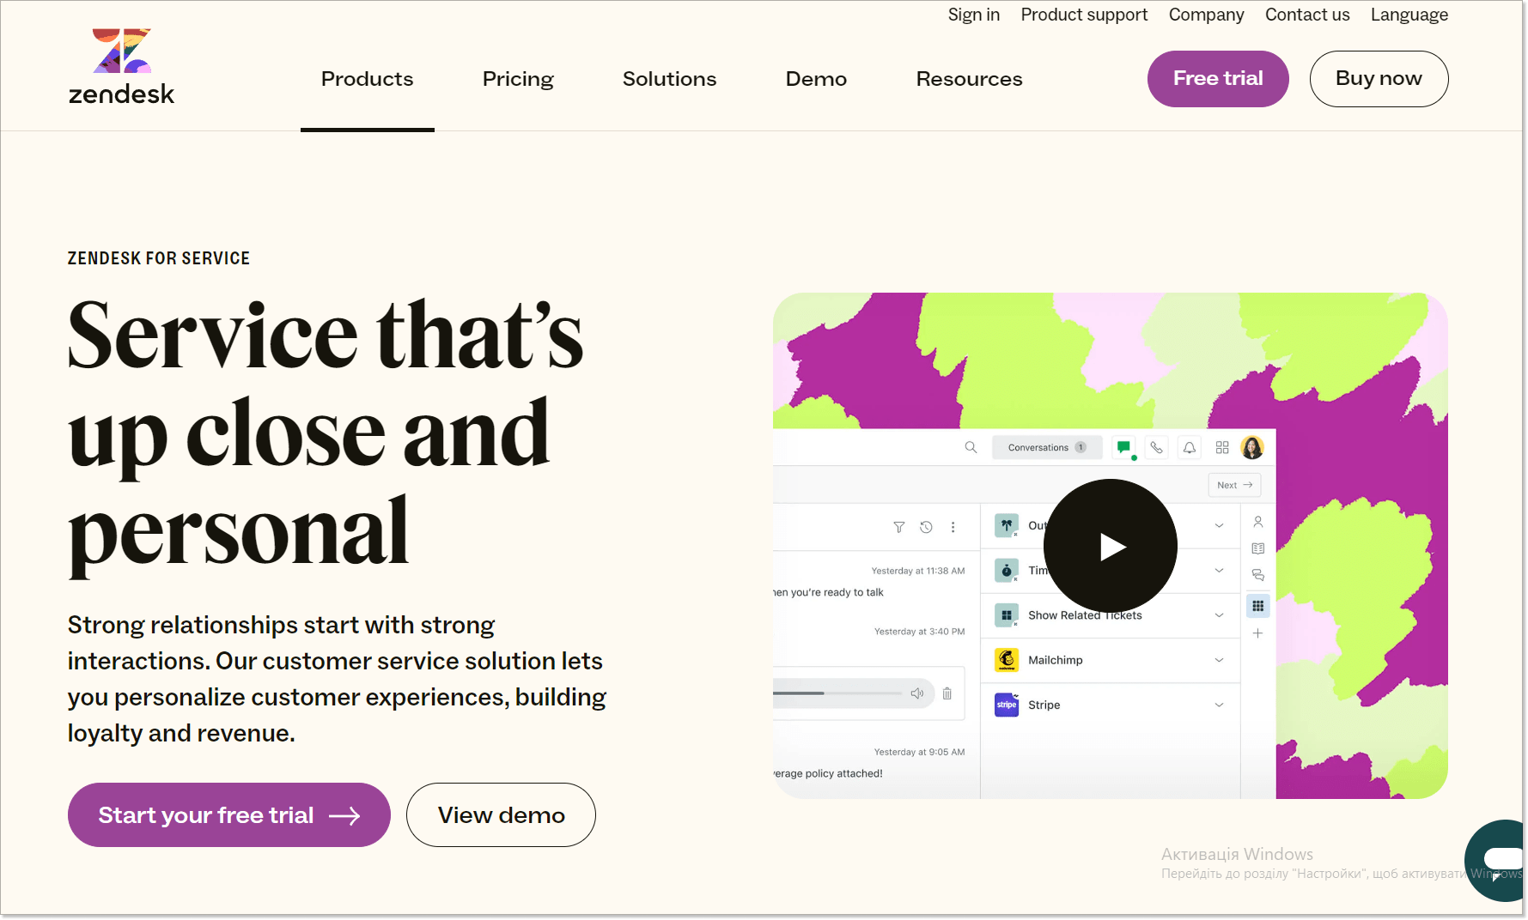Image resolution: width=1528 pixels, height=920 pixels.
Task: Click the Conversations pill in preview
Action: [x=1047, y=447]
